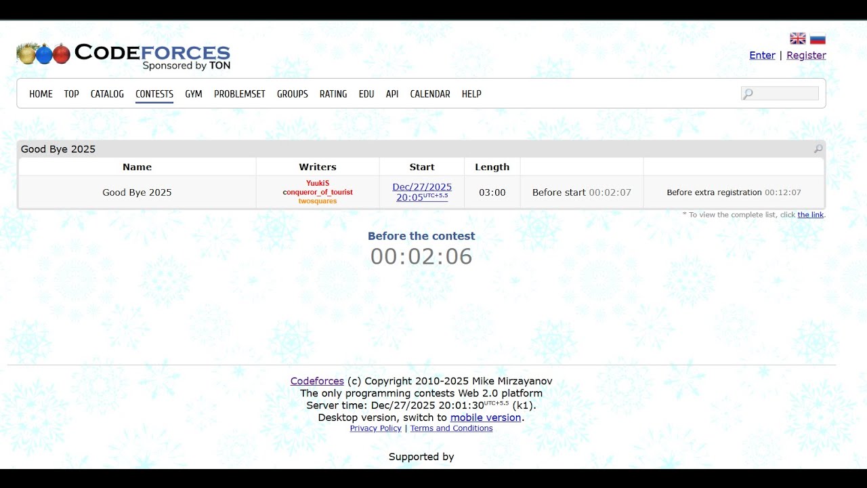
Task: Open the PROBLEMSET menu item
Action: (240, 94)
